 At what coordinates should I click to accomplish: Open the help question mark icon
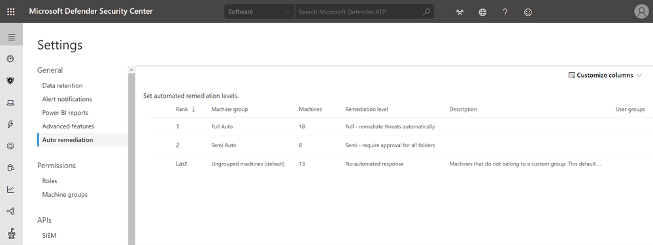(505, 12)
